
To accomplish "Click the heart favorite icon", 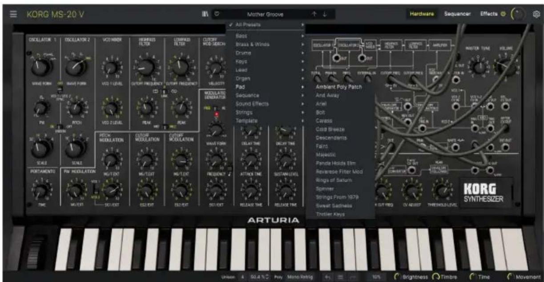I will pos(217,14).
